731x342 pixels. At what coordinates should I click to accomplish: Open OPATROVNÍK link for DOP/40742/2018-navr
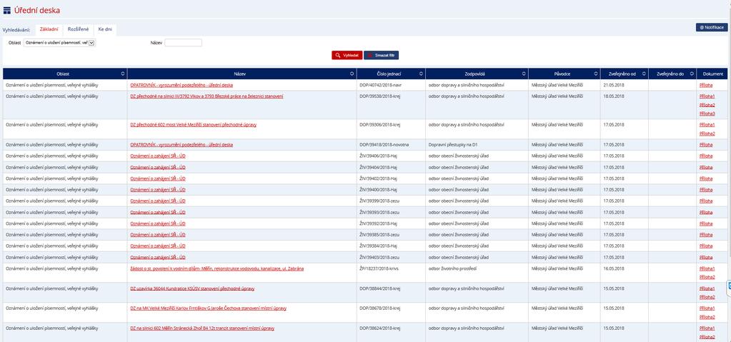tap(181, 85)
